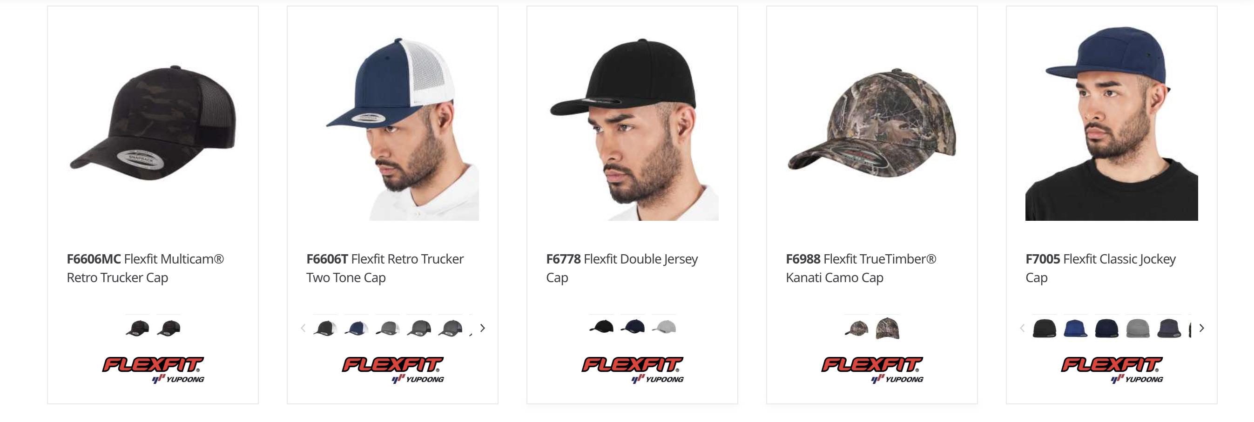Screen dimensions: 1254x422
Task: Choose the second Kanati camo cap swatch
Action: (888, 328)
